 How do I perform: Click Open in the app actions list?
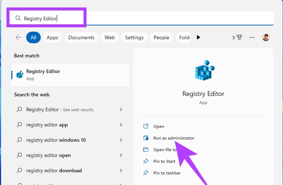click(159, 126)
